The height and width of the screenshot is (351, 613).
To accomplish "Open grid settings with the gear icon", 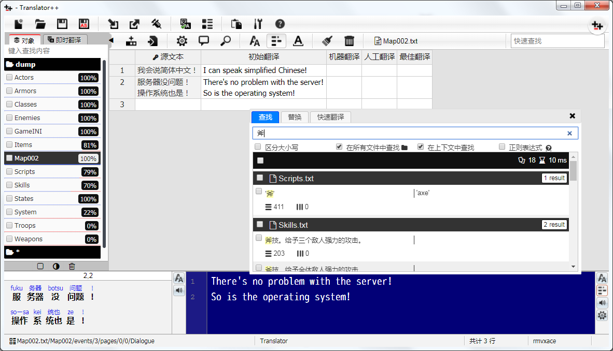I will coord(182,40).
